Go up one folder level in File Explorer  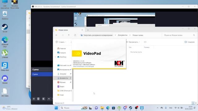(69, 35)
